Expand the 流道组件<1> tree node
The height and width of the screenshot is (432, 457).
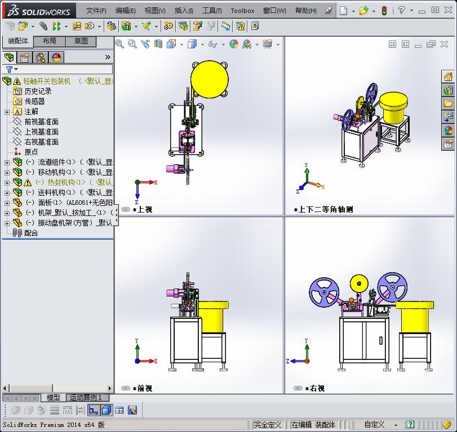pyautogui.click(x=7, y=163)
